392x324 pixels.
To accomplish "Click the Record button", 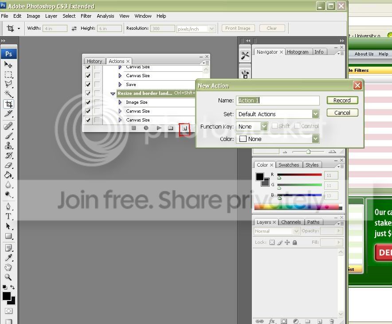I will click(x=342, y=100).
